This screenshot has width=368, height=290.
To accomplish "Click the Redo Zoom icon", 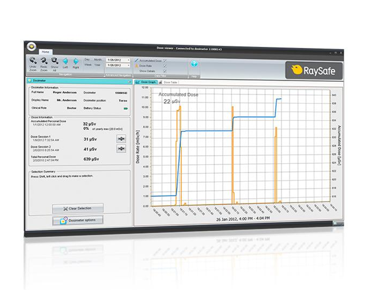I will 44,61.
